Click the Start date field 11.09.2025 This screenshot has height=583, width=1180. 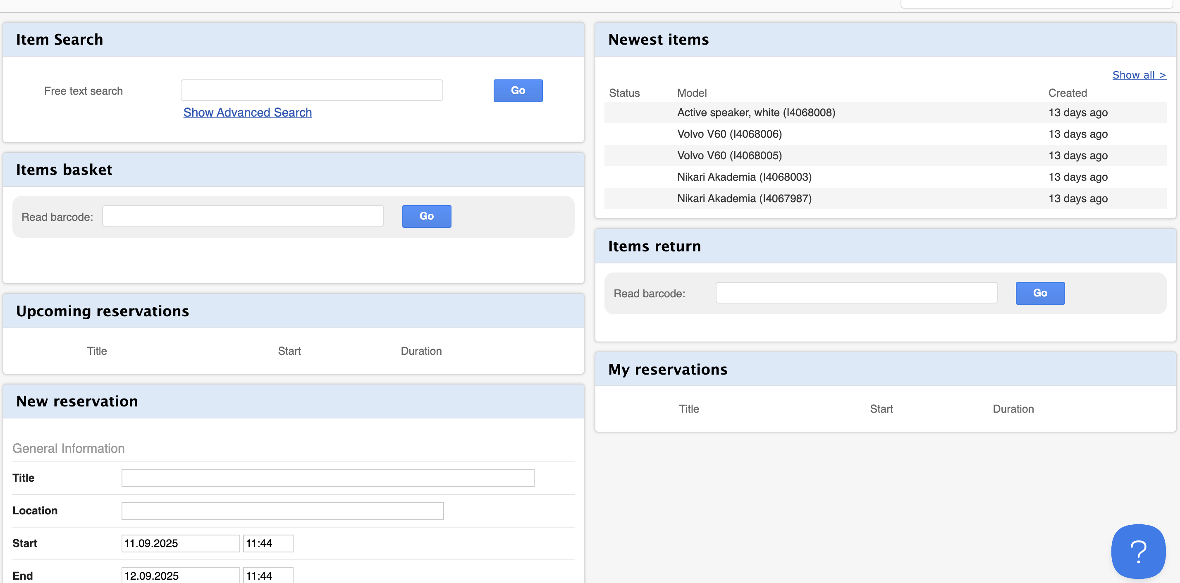181,543
